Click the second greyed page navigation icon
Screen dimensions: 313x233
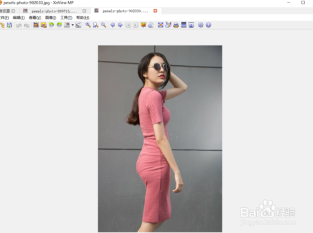tap(136, 25)
